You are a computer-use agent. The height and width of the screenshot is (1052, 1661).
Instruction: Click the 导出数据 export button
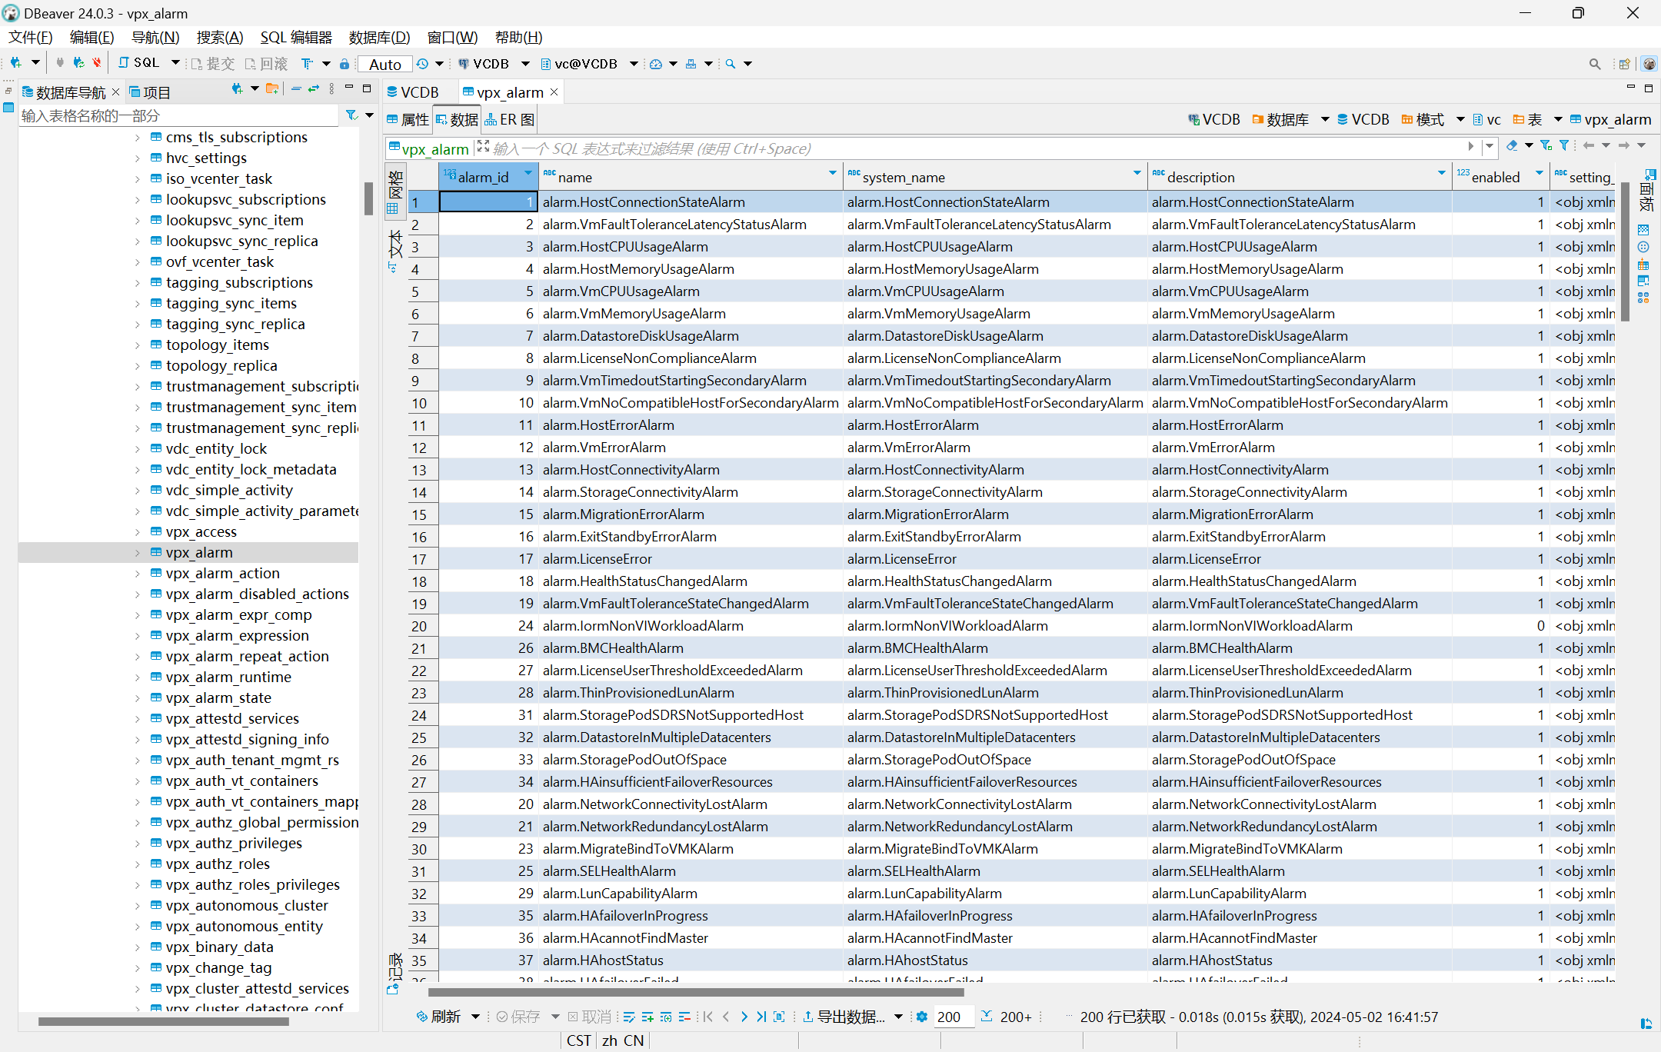click(x=844, y=1017)
